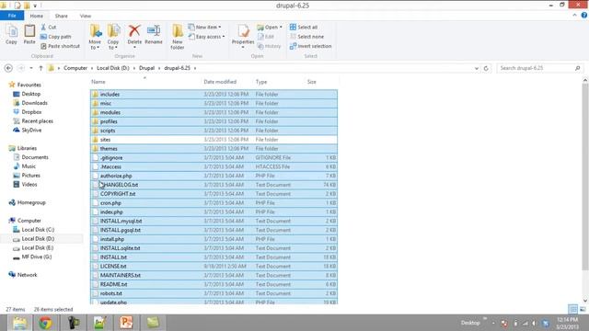Select the sites folder row
The height and width of the screenshot is (331, 589).
coord(214,140)
